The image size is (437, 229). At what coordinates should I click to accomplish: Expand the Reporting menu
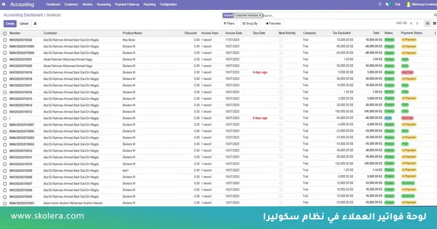(149, 4)
